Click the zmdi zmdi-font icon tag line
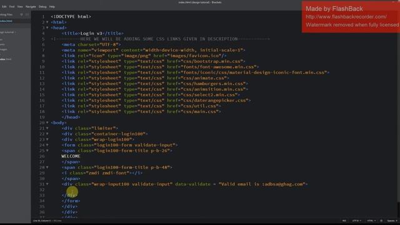 pyautogui.click(x=102, y=173)
